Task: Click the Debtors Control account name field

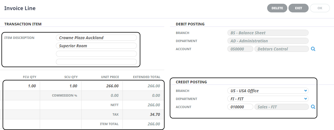Action: 281,49
